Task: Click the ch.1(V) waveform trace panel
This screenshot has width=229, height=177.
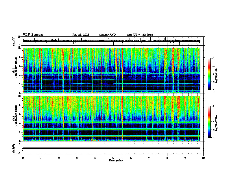Action: pos(114,41)
